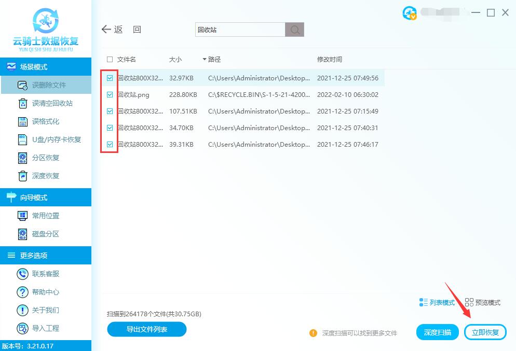
Task: Click the 分区恢复 disk icon
Action: coord(22,158)
